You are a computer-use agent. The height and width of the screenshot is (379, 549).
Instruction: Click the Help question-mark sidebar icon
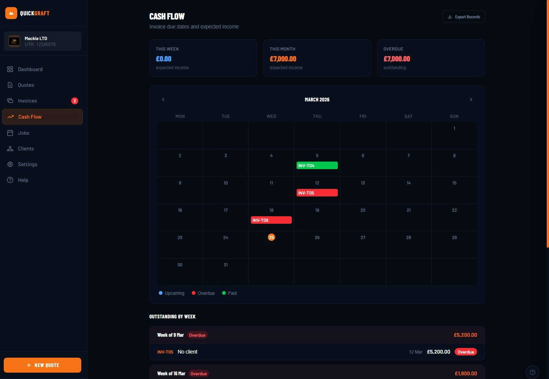point(10,180)
